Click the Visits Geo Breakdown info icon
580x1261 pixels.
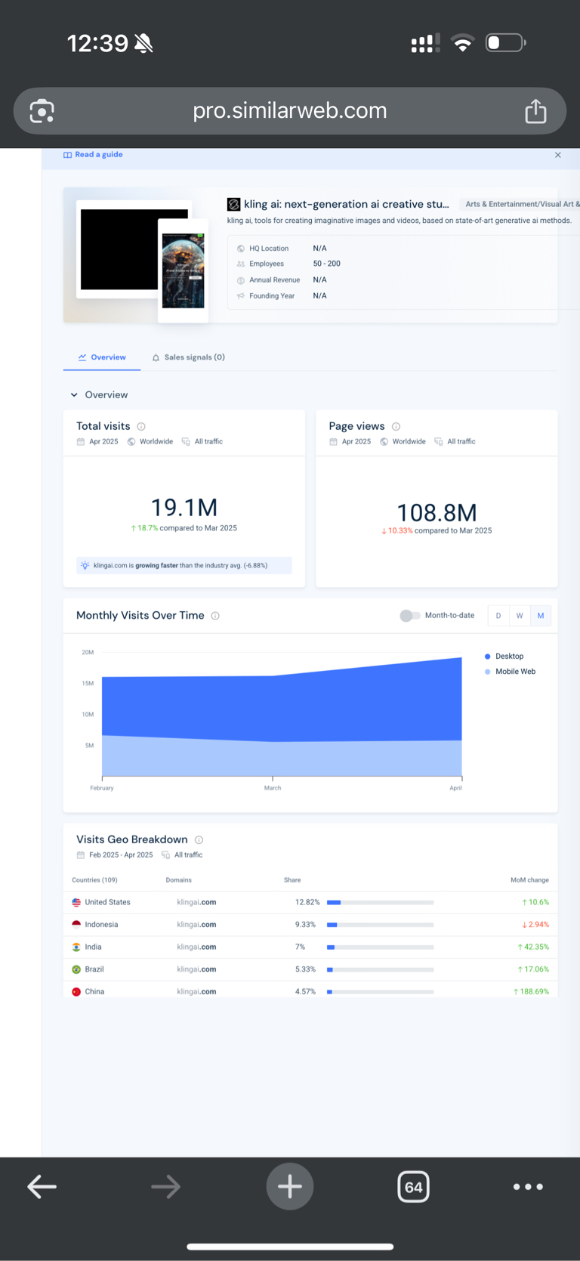click(199, 840)
